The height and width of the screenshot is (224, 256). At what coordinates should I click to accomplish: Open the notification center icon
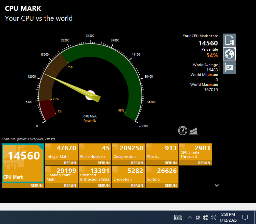[x=245, y=217]
